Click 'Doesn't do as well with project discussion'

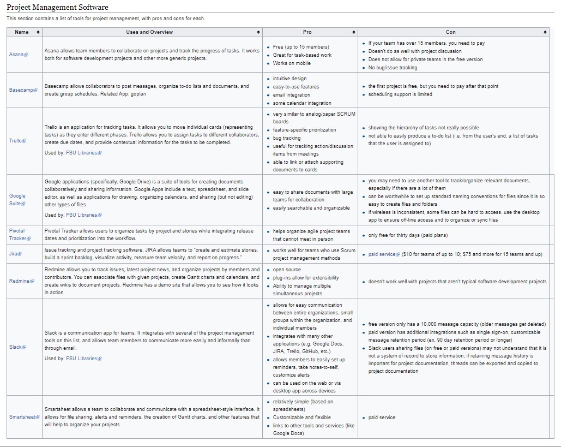tap(415, 51)
